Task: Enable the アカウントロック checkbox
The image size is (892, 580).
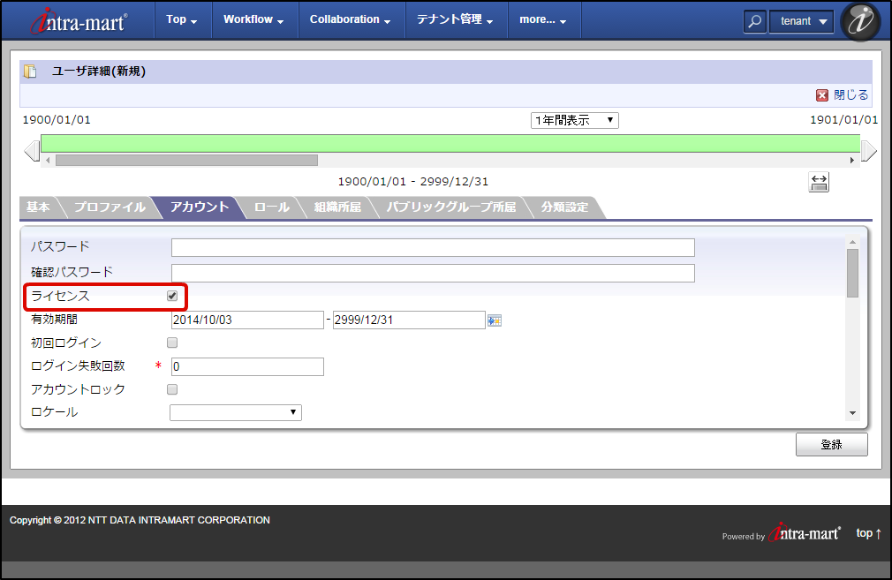Action: (x=172, y=389)
